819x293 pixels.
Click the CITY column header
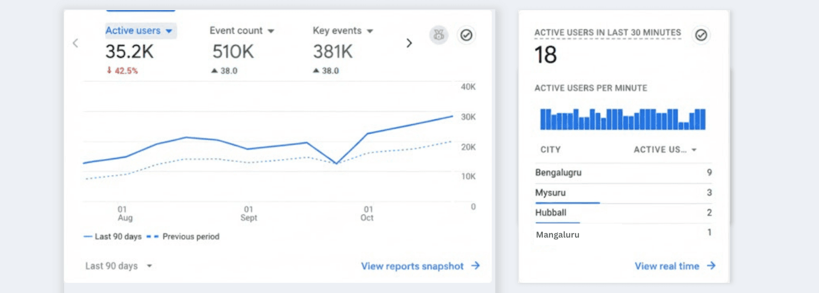click(x=551, y=150)
